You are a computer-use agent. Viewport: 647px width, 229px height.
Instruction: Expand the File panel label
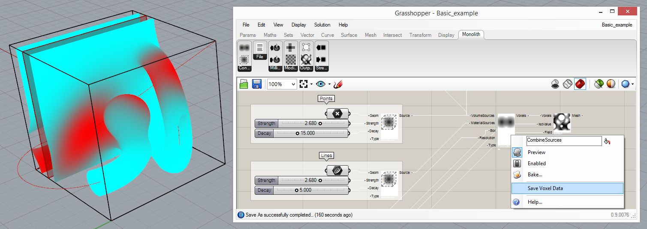[260, 57]
